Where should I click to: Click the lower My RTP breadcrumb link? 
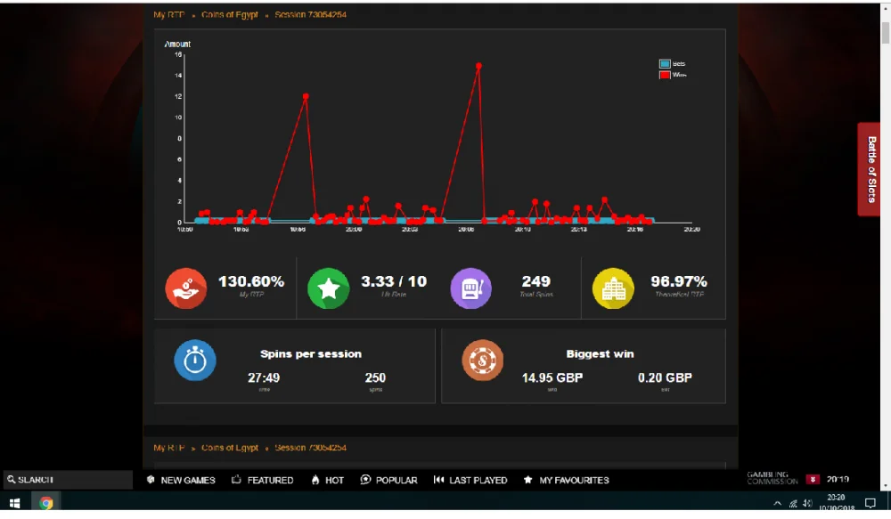tap(169, 448)
